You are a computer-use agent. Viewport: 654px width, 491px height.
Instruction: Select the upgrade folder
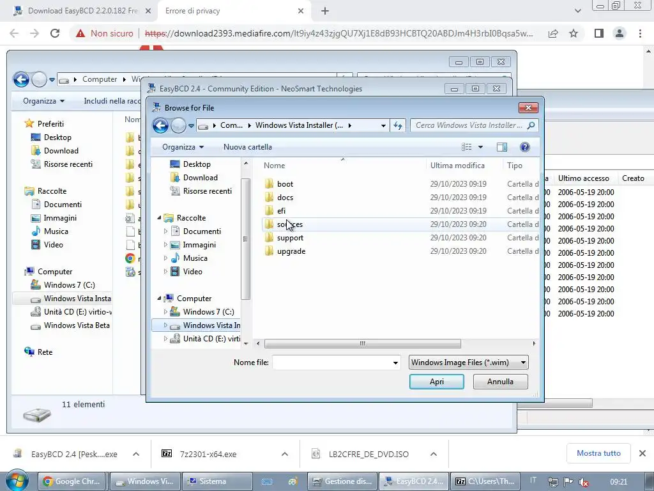click(x=291, y=251)
